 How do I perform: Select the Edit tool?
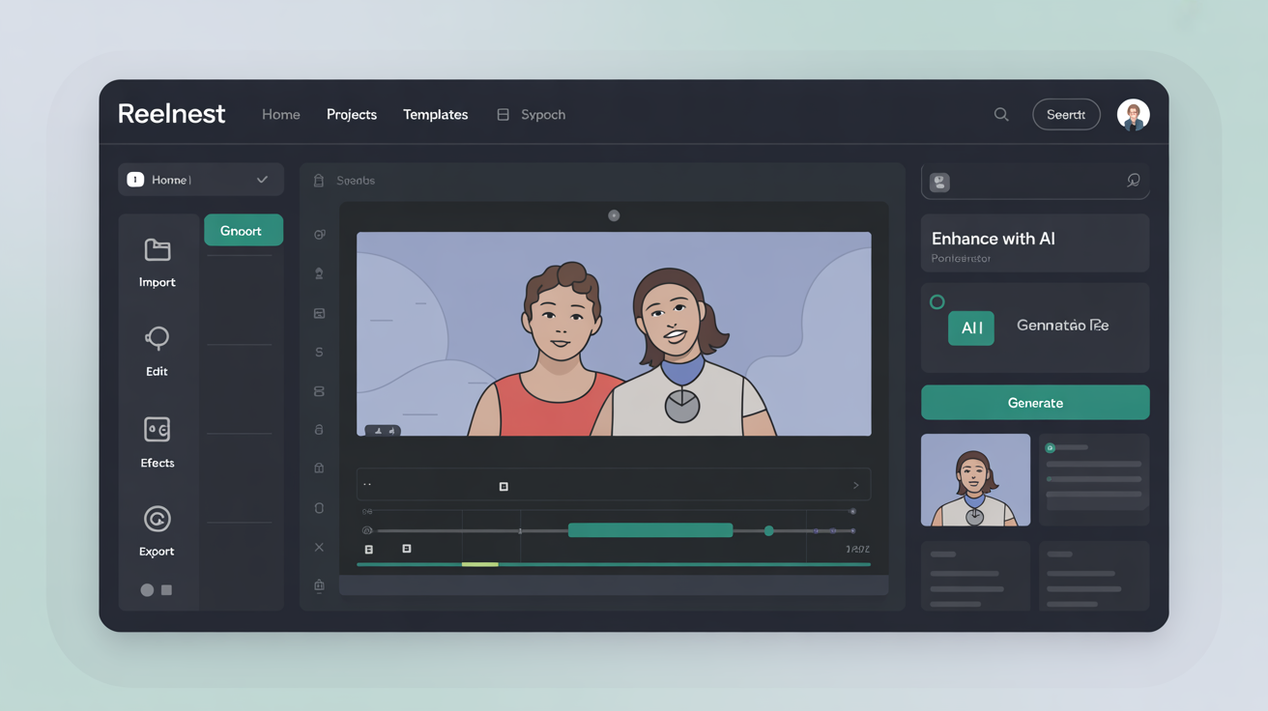tap(157, 351)
